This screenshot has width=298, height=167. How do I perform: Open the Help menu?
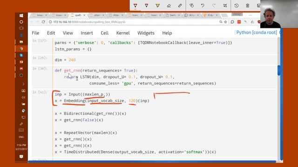click(167, 33)
